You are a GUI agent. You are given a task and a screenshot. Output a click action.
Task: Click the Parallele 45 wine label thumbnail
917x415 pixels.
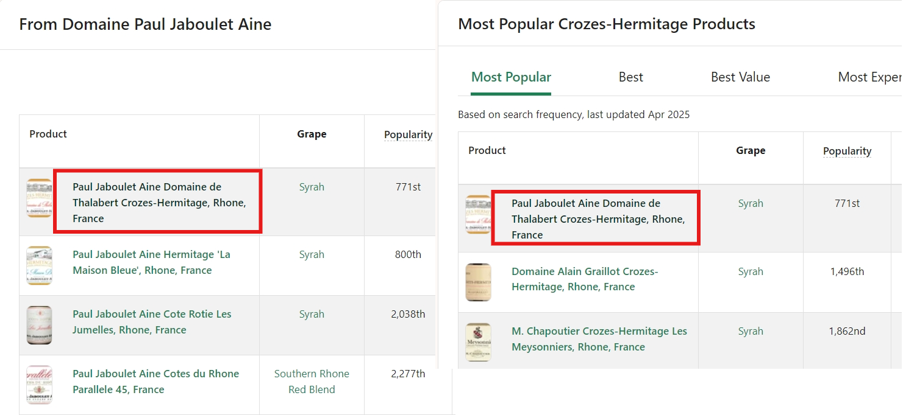coord(39,385)
